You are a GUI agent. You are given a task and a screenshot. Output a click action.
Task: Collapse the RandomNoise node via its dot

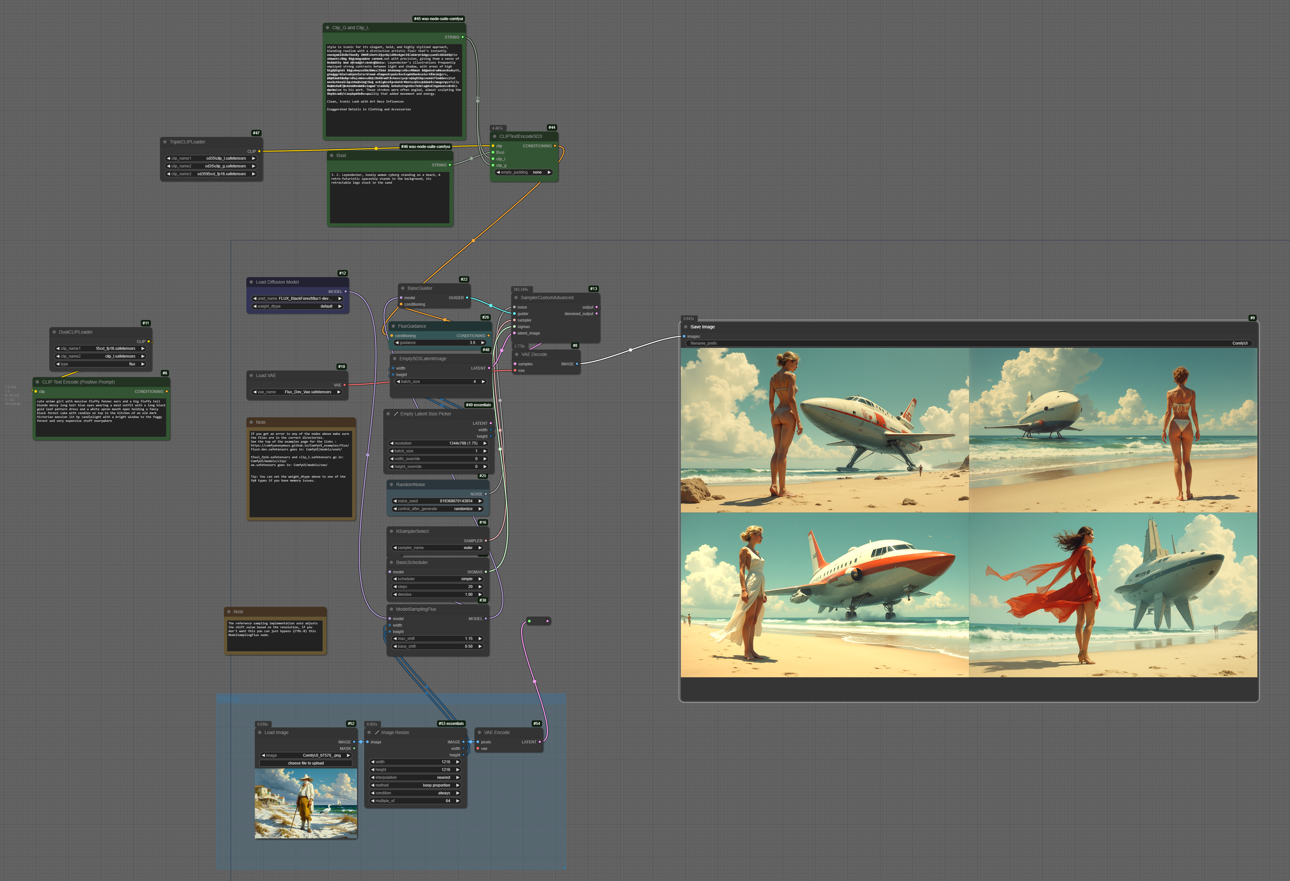[392, 485]
